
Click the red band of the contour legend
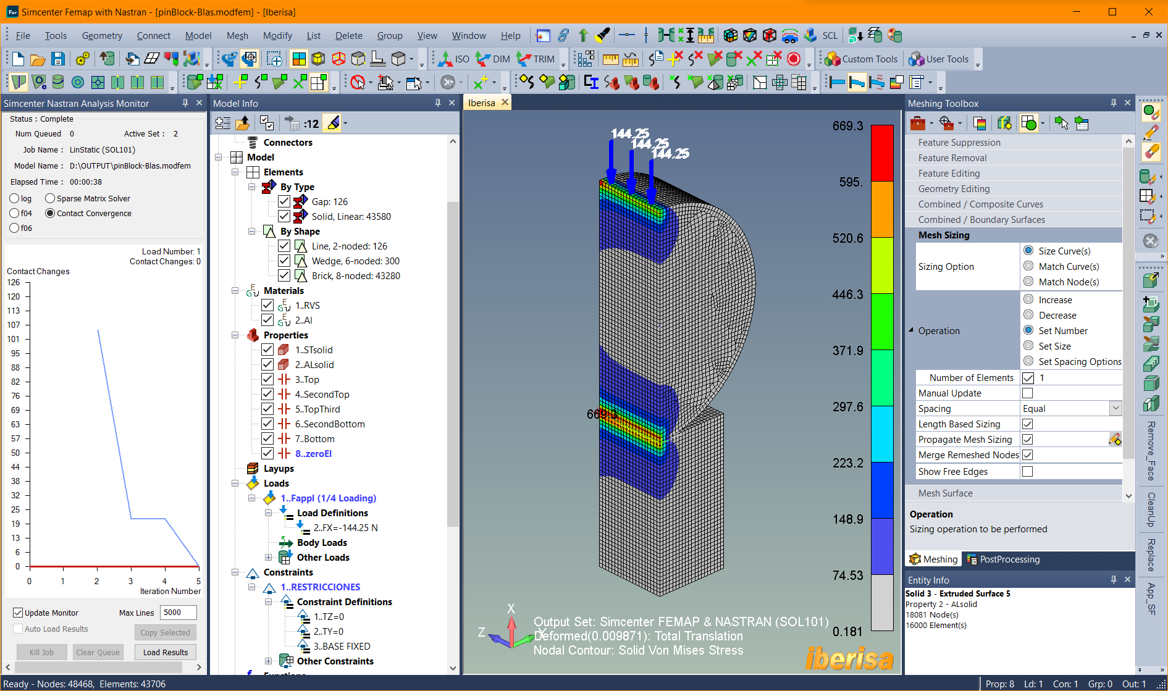[882, 153]
